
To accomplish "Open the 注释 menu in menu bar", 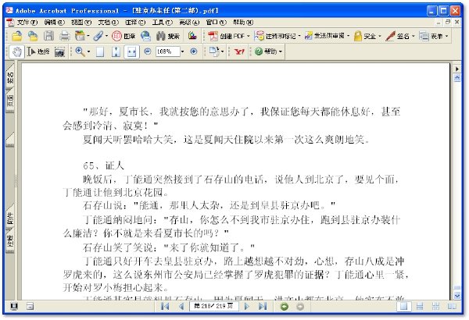I will pyautogui.click(x=135, y=22).
